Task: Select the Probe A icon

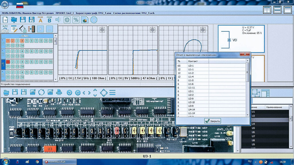Action: pyautogui.click(x=40, y=19)
